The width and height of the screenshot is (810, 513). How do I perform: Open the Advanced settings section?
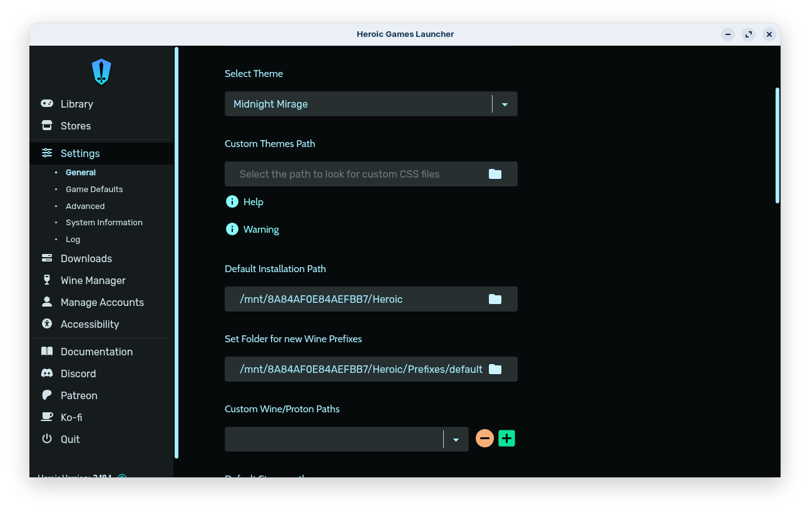click(85, 206)
